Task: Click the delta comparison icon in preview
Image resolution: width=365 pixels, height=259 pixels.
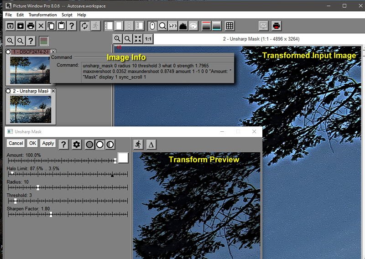Action: click(x=151, y=145)
